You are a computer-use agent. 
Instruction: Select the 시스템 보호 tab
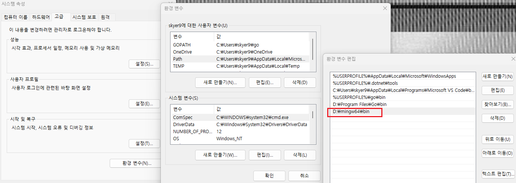(84, 17)
